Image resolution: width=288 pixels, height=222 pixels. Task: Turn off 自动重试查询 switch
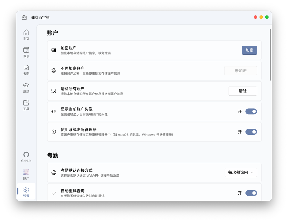(251, 193)
